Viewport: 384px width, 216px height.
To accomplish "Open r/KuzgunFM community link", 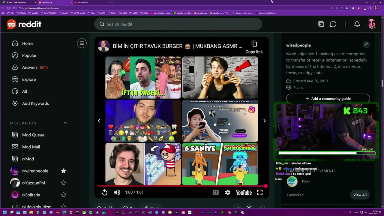I will pyautogui.click(x=34, y=183).
